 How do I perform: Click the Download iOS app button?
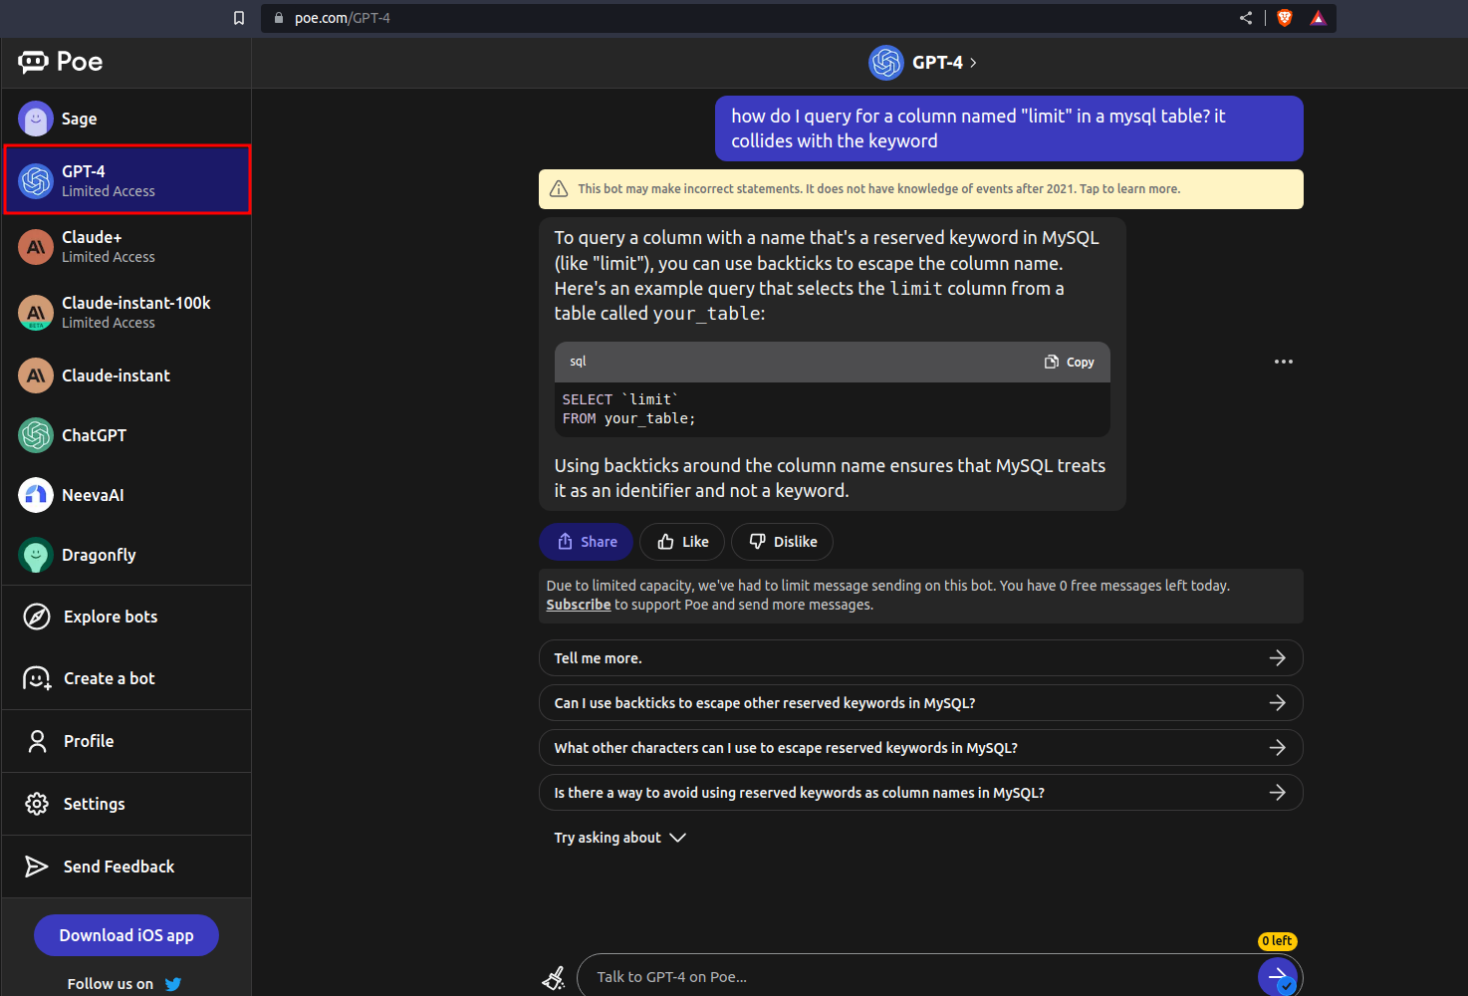(126, 935)
